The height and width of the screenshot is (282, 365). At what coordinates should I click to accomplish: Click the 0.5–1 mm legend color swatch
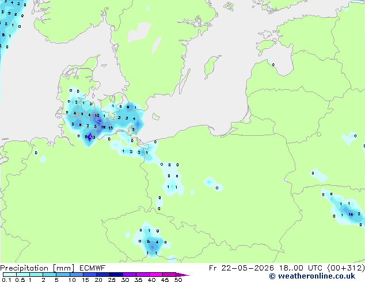[23, 275]
